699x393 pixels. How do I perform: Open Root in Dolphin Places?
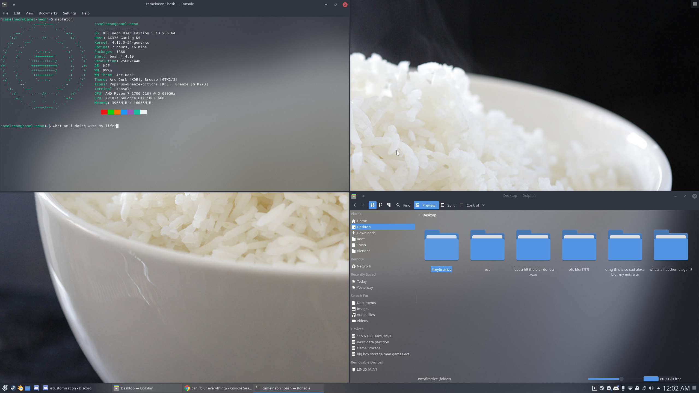point(383,239)
